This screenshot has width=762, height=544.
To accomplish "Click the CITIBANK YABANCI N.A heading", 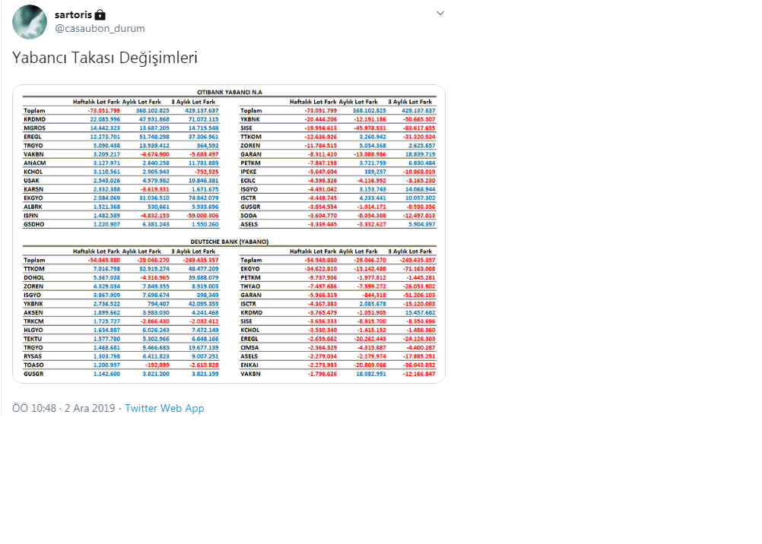I will pyautogui.click(x=230, y=92).
